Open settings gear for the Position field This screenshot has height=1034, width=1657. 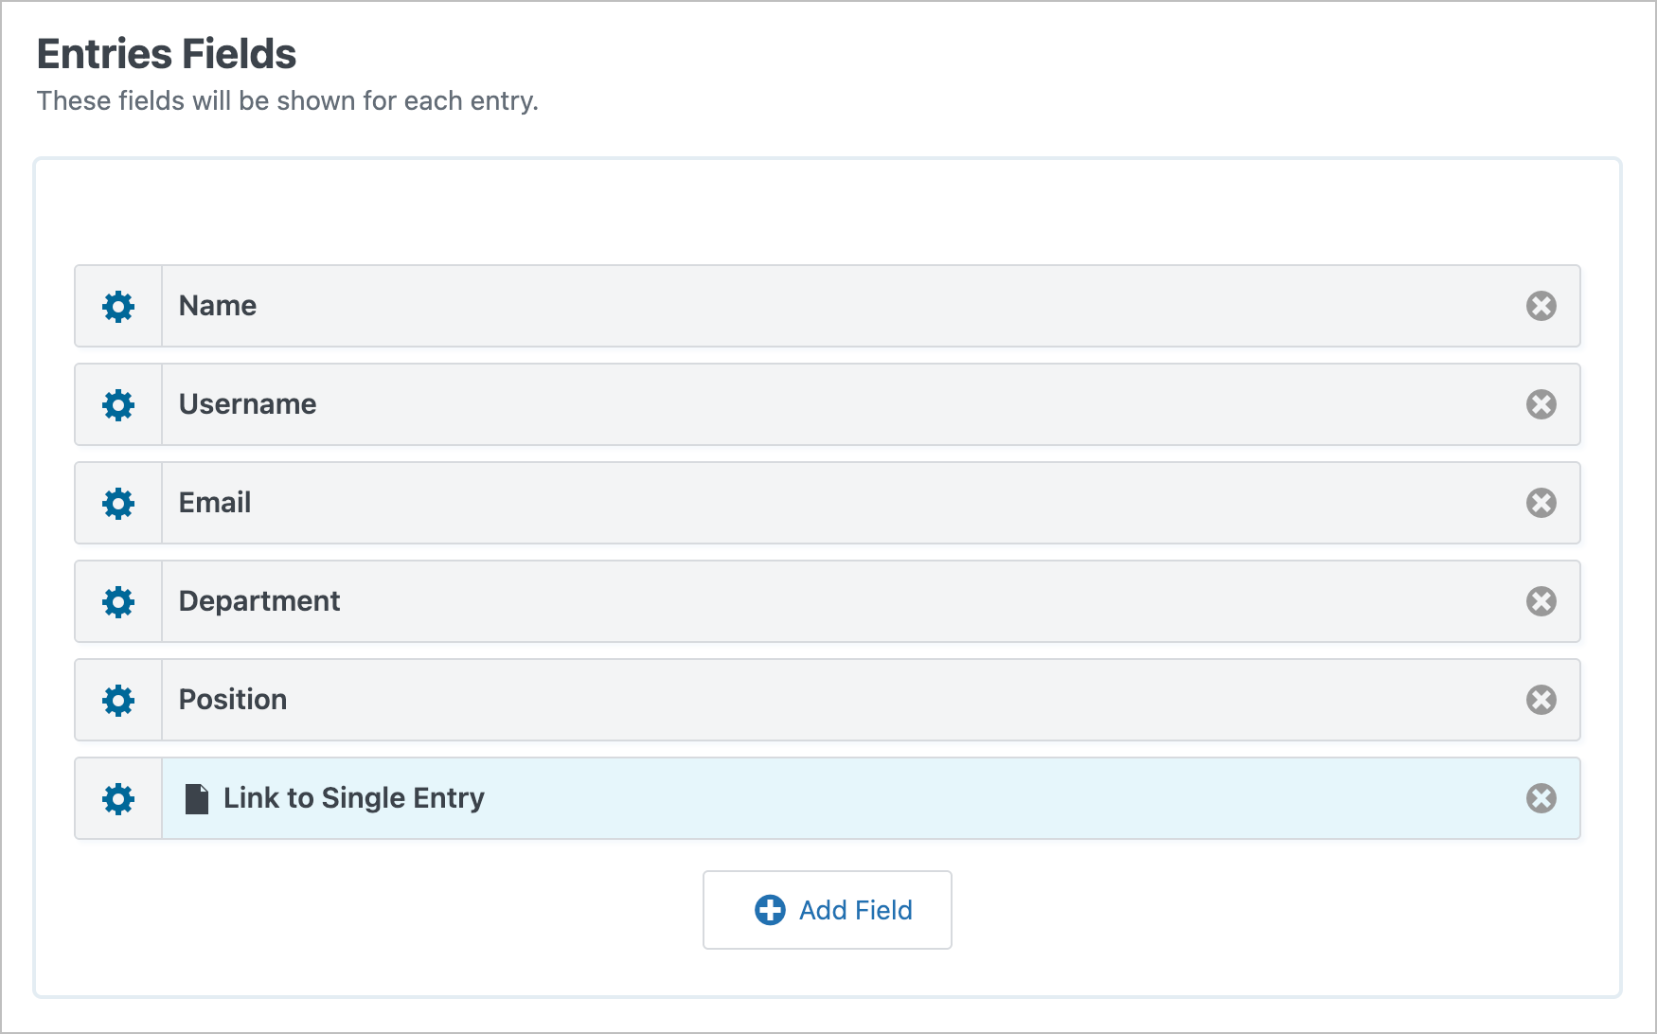(117, 700)
